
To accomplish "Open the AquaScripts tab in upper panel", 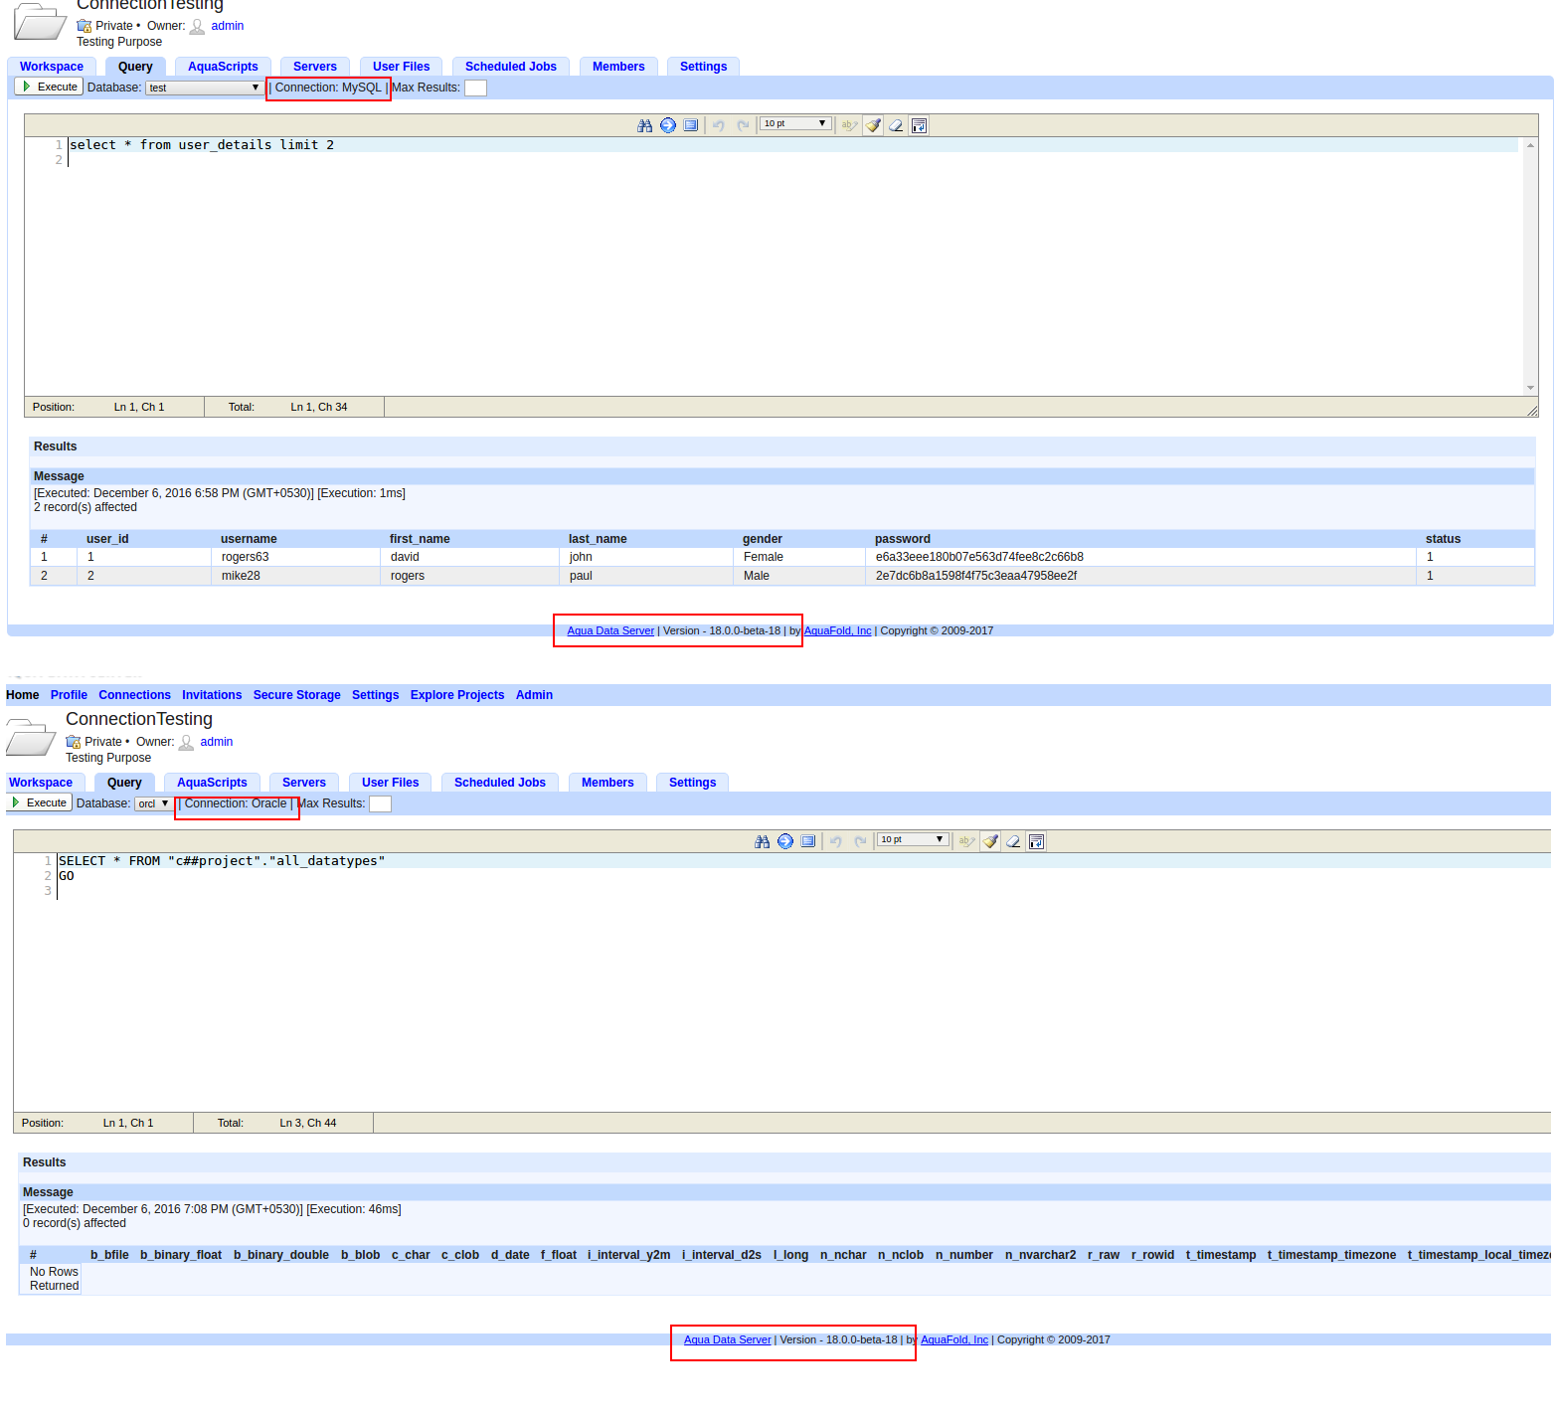I will [223, 67].
